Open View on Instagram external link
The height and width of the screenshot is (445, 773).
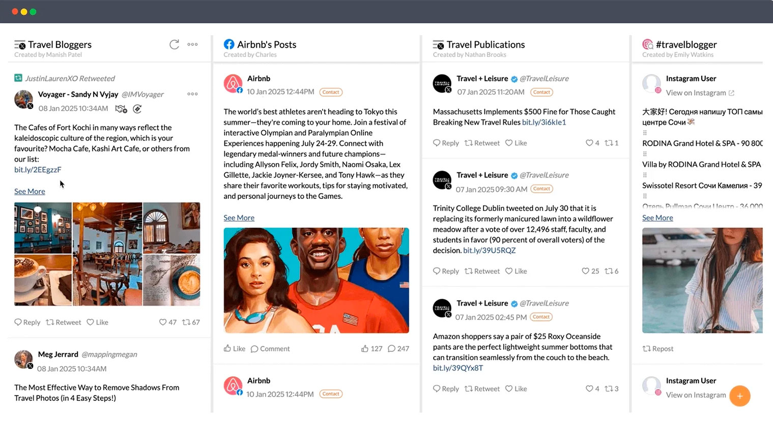coord(700,93)
